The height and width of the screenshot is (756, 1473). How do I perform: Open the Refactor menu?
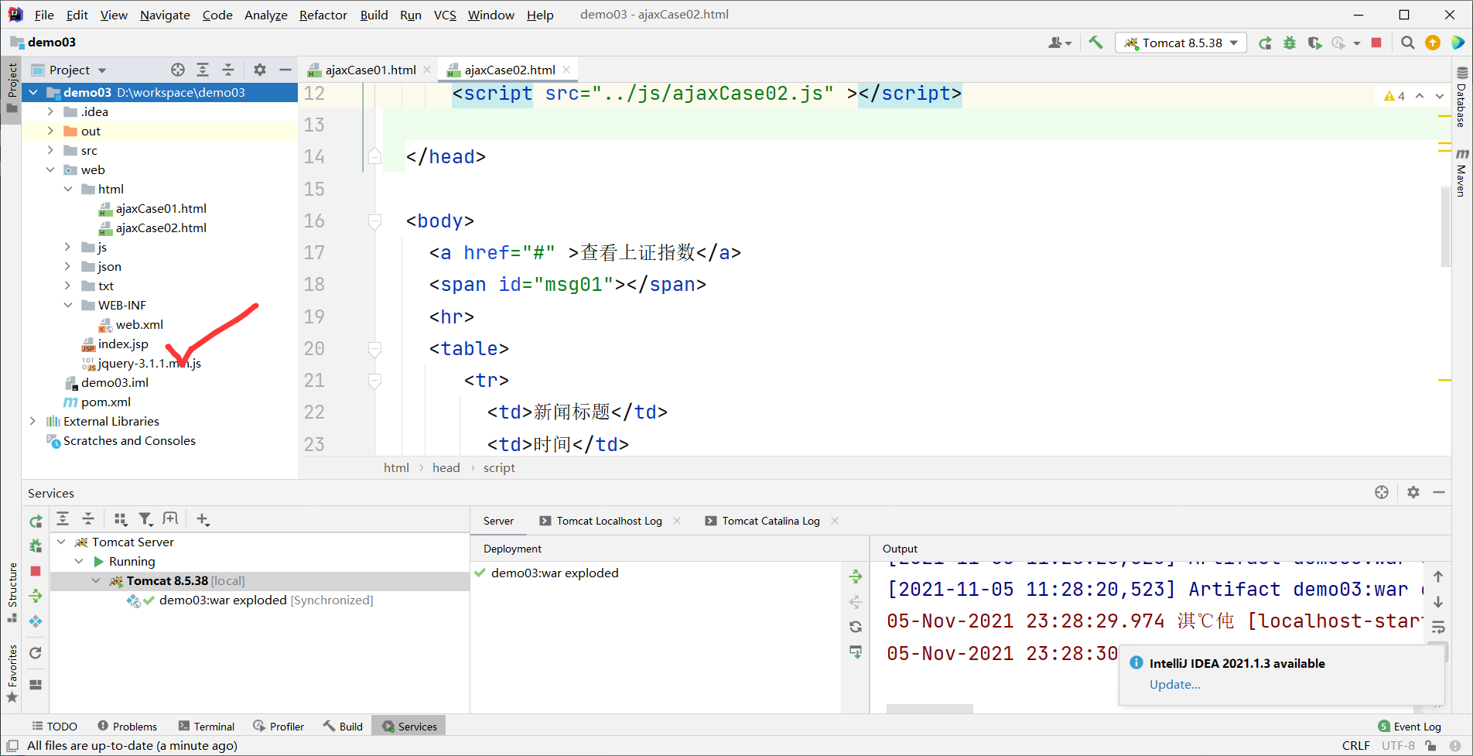tap(323, 15)
